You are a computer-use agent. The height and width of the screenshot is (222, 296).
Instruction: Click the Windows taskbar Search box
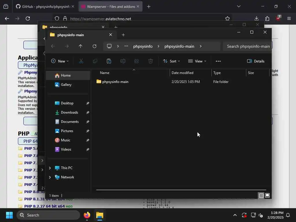(x=48, y=215)
